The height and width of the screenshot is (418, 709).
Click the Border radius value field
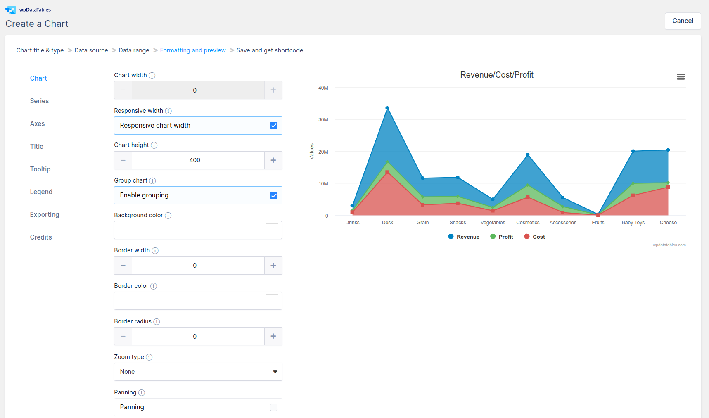pos(198,336)
